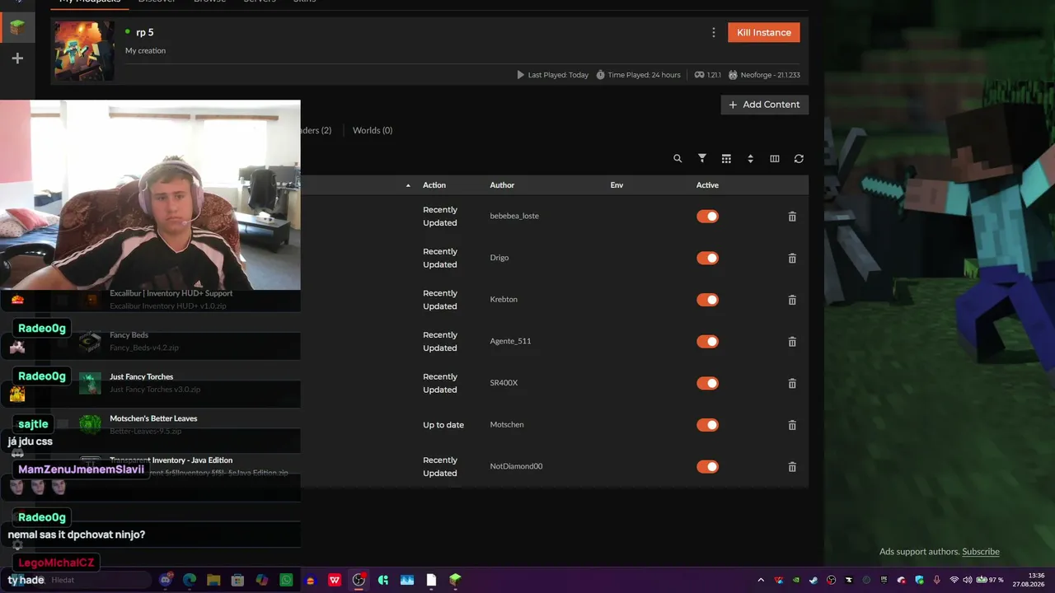This screenshot has height=593, width=1055.
Task: Open author Motschen's name link
Action: pos(507,425)
